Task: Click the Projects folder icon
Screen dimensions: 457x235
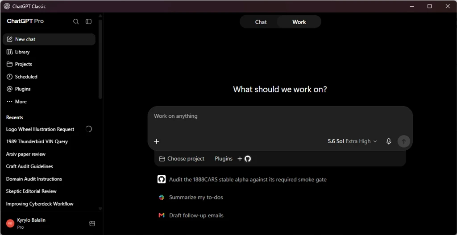Action: [x=10, y=64]
